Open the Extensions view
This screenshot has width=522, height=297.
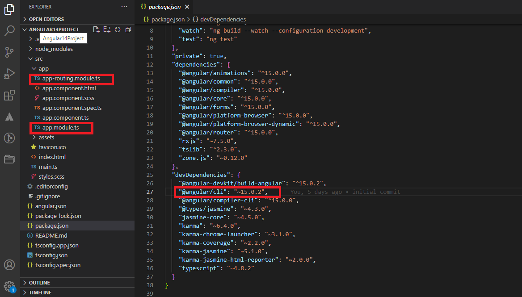click(x=9, y=96)
